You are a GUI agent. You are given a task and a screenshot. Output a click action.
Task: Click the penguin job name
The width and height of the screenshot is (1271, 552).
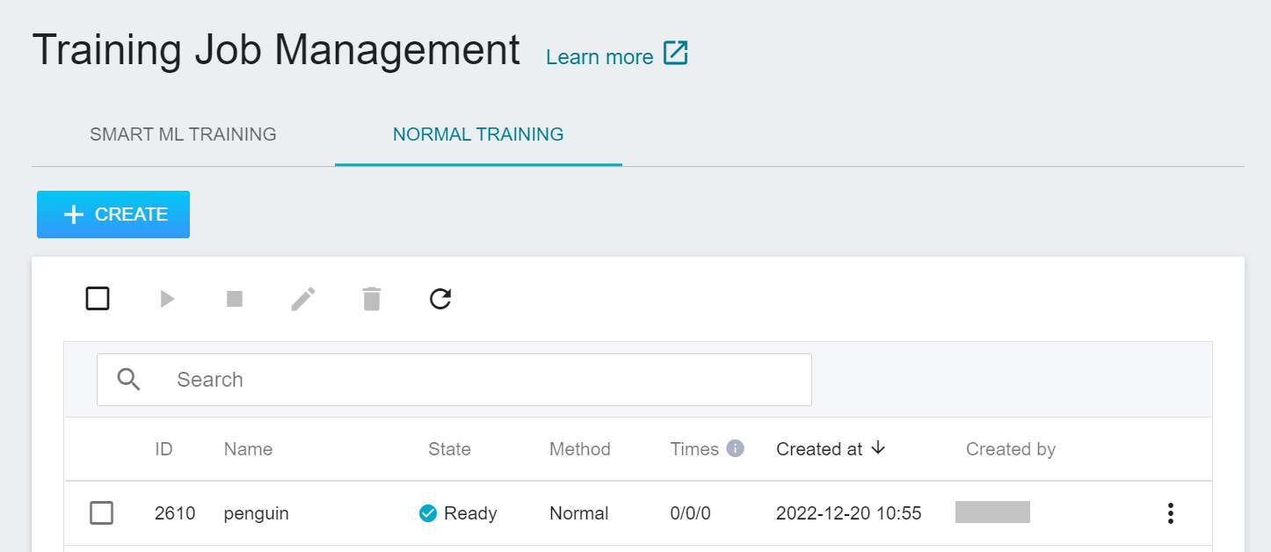pos(256,513)
